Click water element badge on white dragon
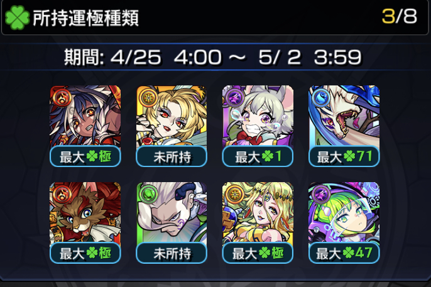The image size is (431, 287). click(321, 97)
